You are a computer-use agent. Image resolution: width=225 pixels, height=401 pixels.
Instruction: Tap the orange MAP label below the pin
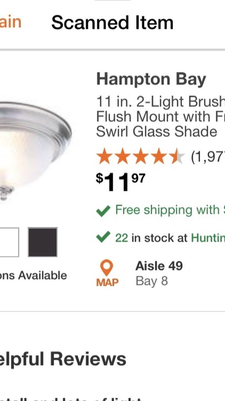point(107,282)
